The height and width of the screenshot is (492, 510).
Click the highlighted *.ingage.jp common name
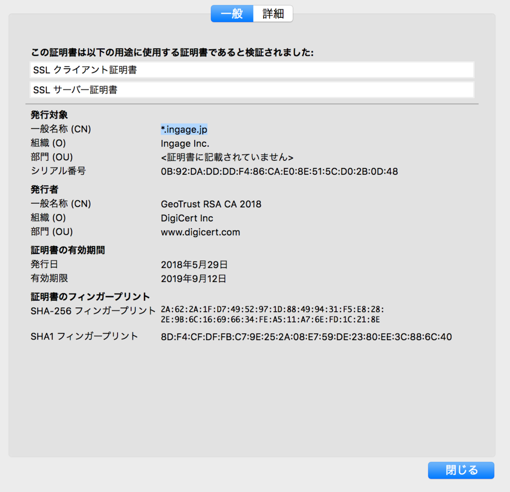(184, 129)
